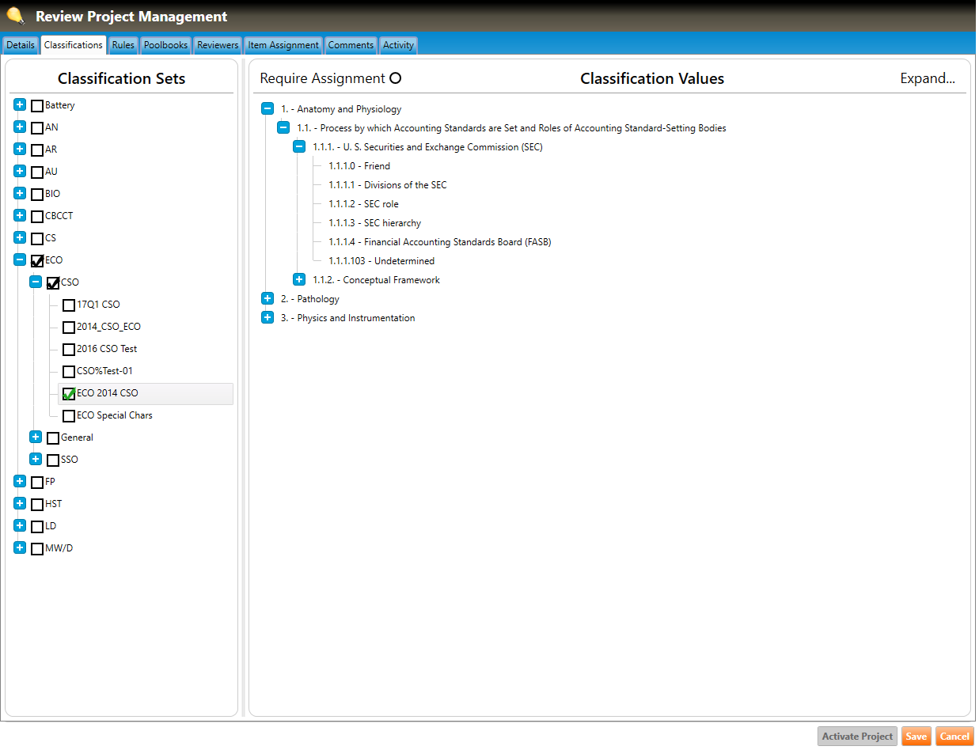Collapse the ECO classification set node
Screen dimensions: 979x750
point(20,260)
